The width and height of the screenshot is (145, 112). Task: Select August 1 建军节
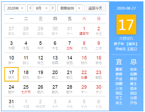coord(84,31)
